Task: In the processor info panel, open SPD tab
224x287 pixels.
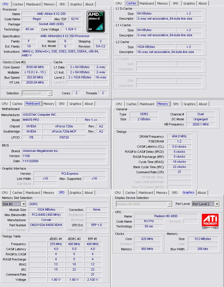Action: 62,4
